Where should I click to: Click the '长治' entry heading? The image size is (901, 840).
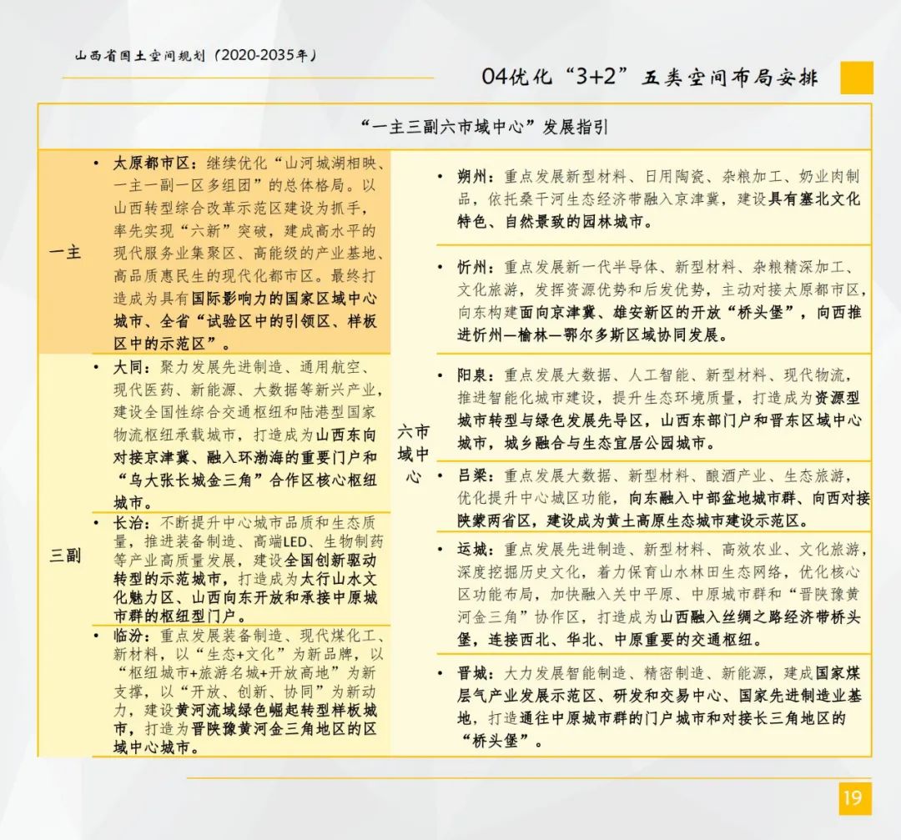[128, 522]
